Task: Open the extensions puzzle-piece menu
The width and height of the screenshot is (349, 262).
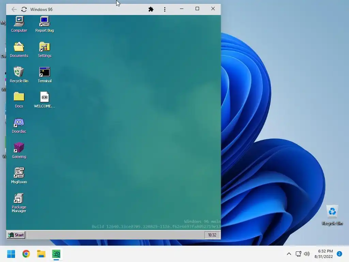Action: pyautogui.click(x=151, y=9)
